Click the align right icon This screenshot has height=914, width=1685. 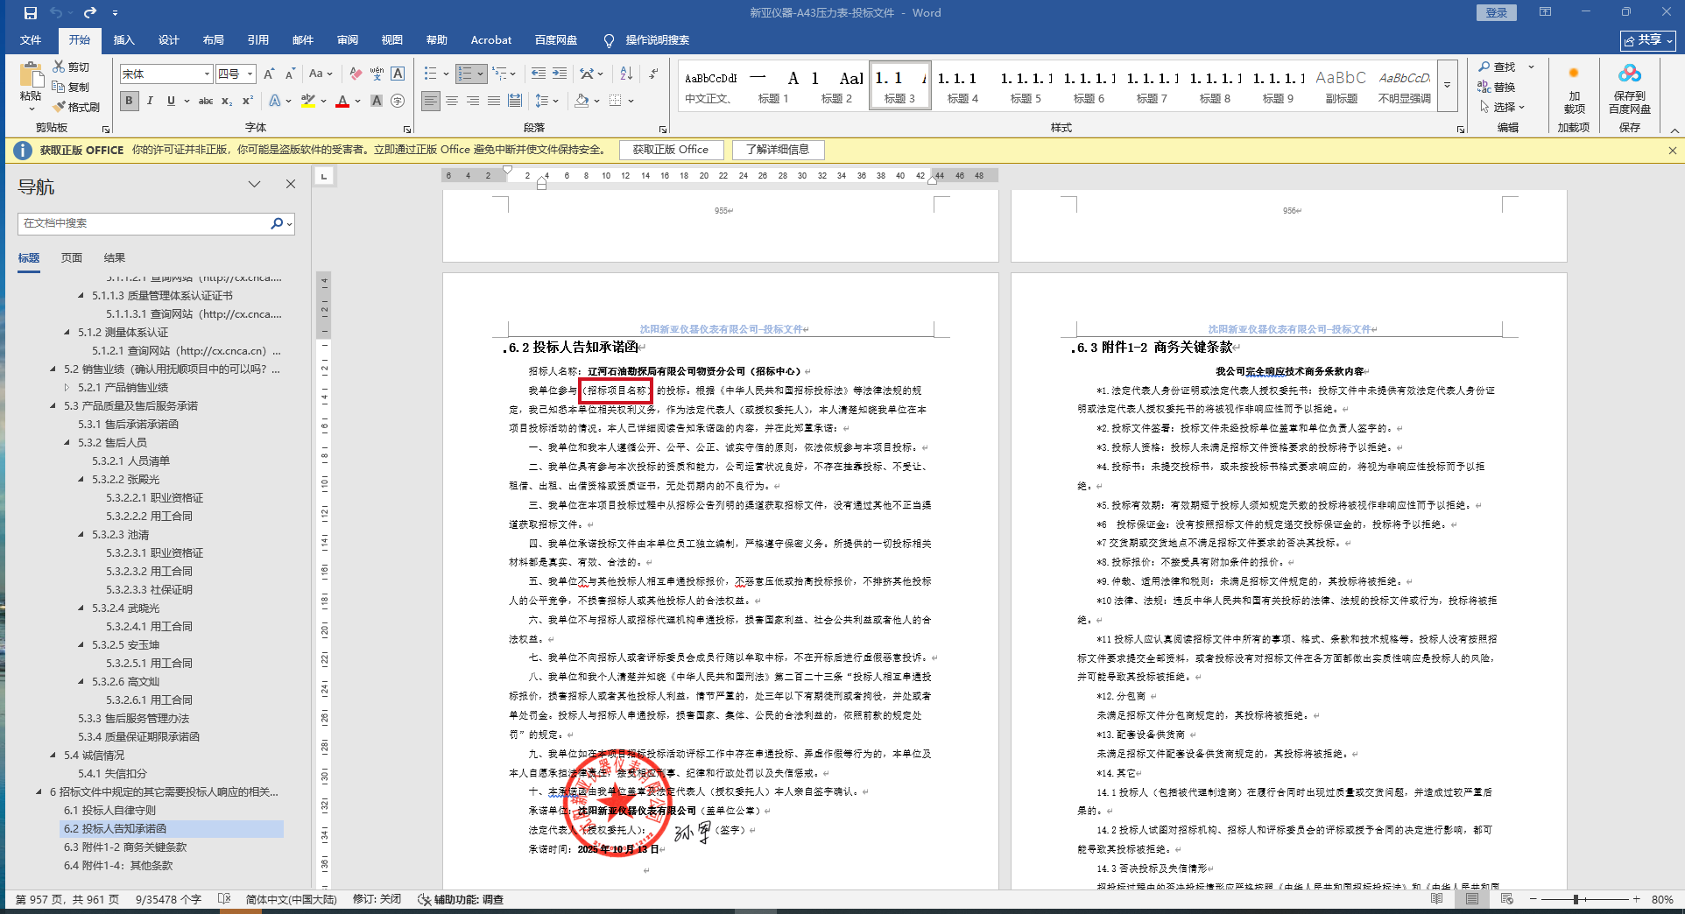(x=473, y=101)
